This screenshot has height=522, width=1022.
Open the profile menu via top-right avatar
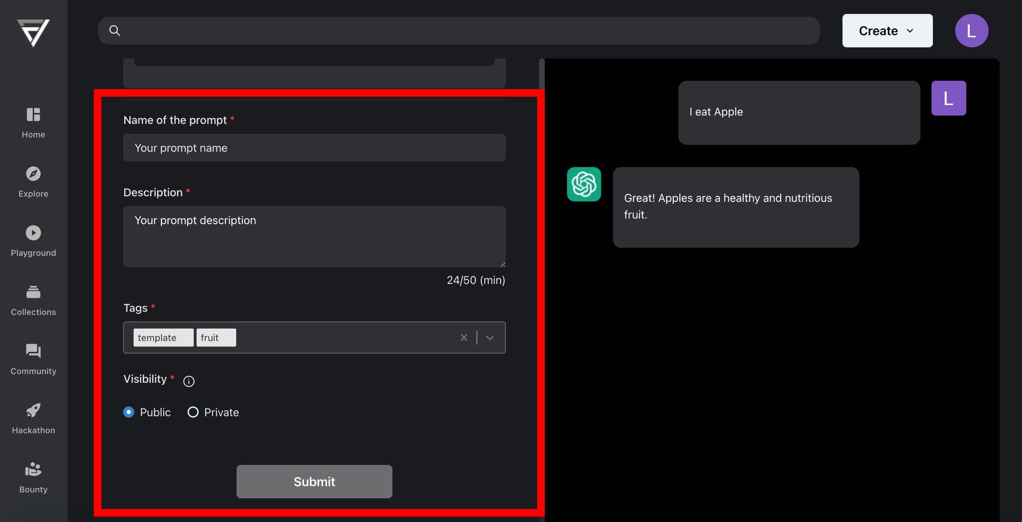coord(971,31)
